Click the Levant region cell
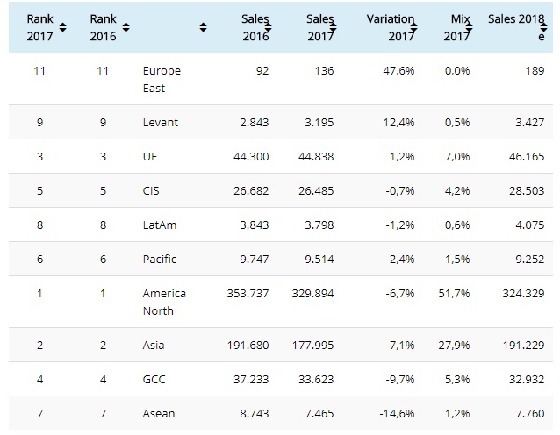Viewport: 560px width, 435px height. pos(161,122)
